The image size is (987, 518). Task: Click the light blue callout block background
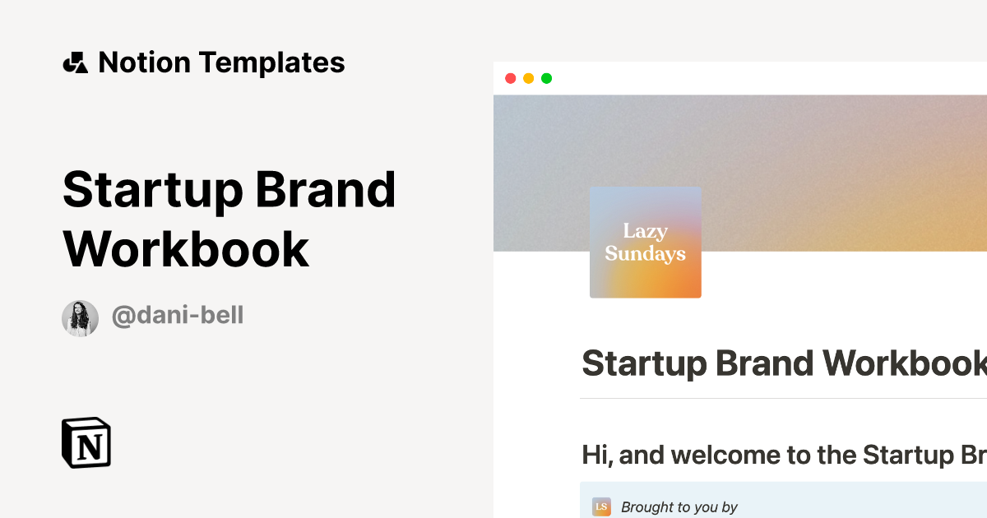click(x=864, y=503)
